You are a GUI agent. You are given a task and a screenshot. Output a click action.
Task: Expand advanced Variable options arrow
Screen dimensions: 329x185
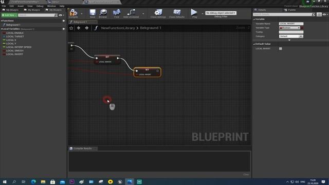(289, 40)
